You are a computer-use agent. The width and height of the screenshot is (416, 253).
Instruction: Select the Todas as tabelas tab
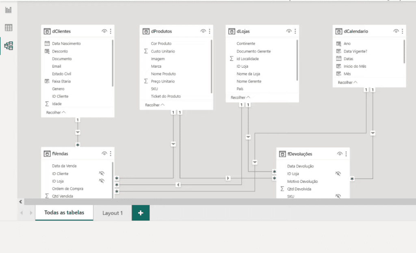(64, 212)
